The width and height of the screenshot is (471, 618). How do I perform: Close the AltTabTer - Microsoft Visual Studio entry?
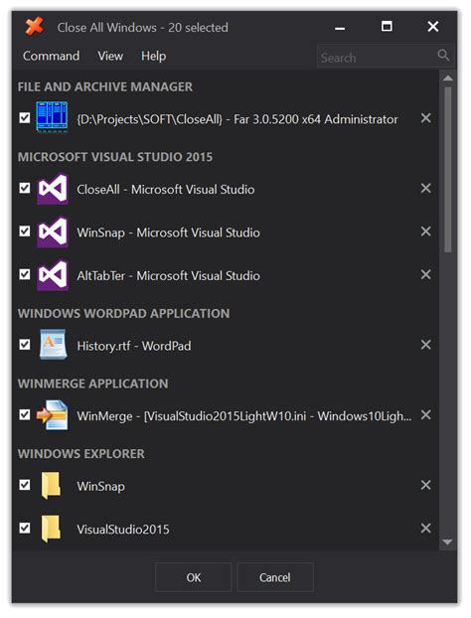(425, 274)
